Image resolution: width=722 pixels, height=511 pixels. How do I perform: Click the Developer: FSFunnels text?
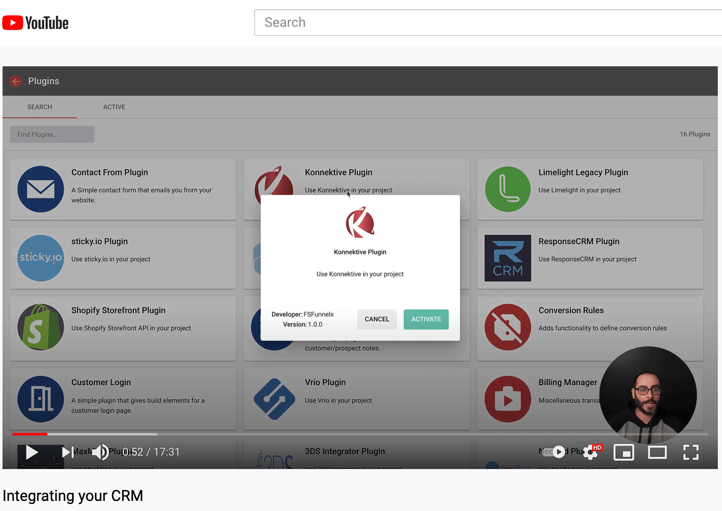tap(303, 314)
